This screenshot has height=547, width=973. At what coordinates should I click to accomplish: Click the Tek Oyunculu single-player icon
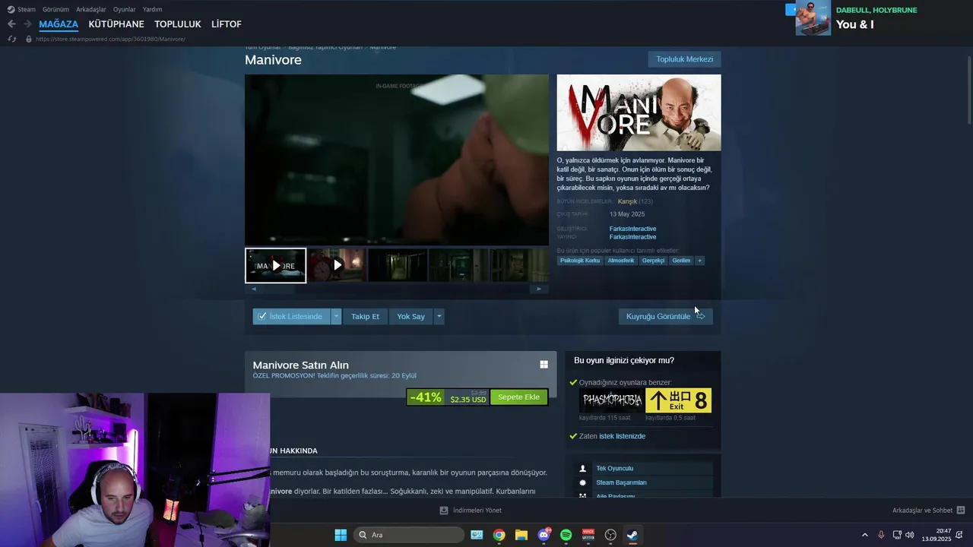pyautogui.click(x=583, y=469)
